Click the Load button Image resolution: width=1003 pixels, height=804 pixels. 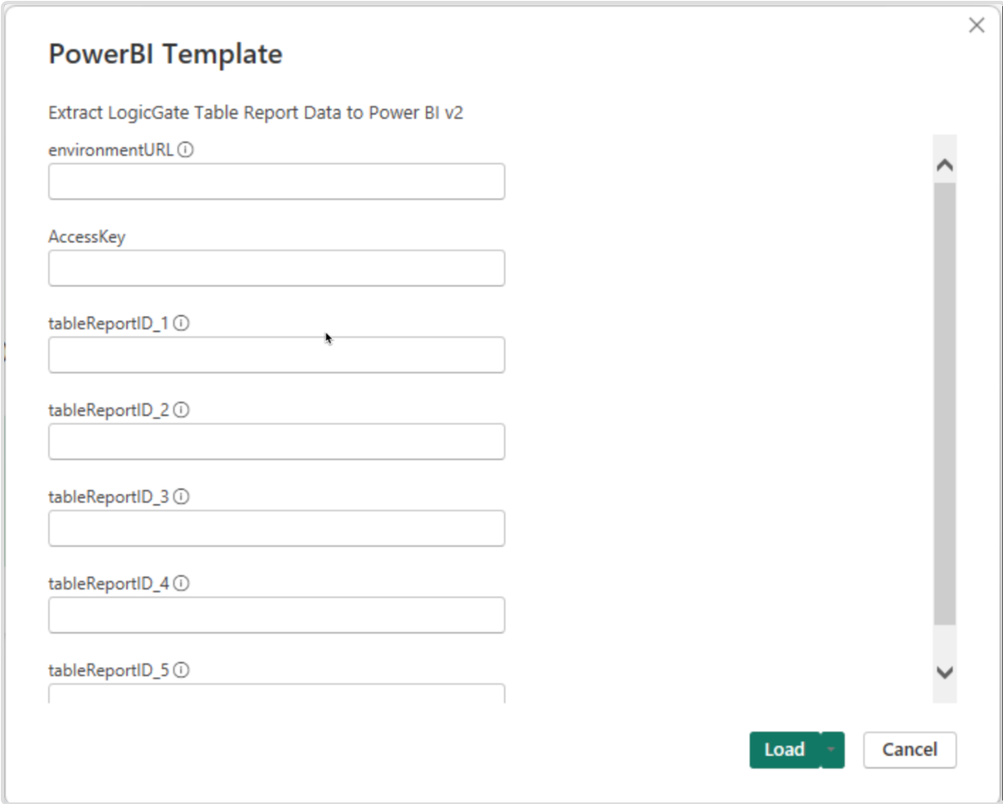pyautogui.click(x=785, y=750)
